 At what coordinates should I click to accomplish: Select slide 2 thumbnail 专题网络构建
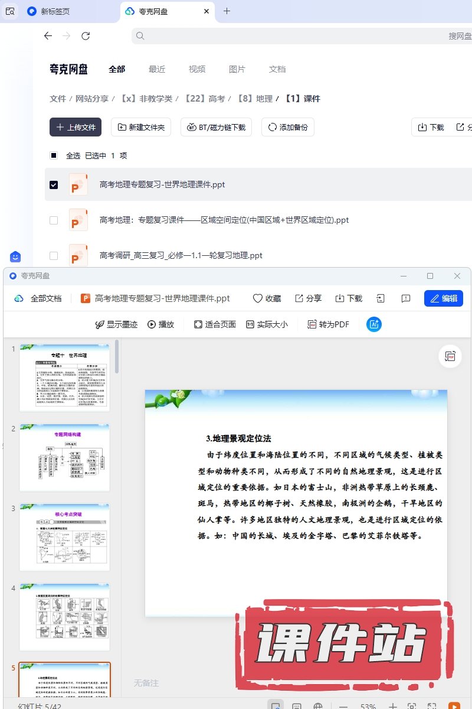click(65, 457)
